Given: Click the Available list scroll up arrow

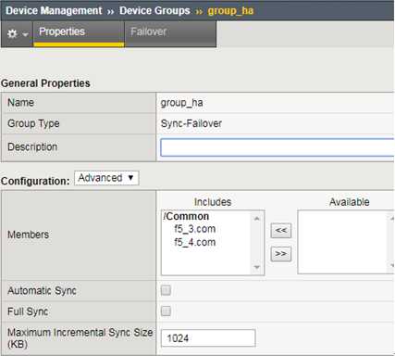Looking at the screenshot, I should 391,219.
